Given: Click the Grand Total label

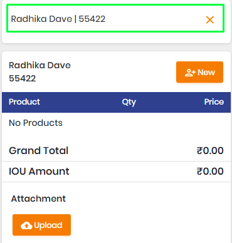Looking at the screenshot, I should point(39,151).
